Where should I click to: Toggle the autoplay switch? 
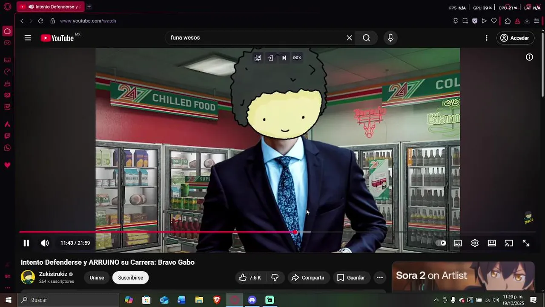(441, 243)
